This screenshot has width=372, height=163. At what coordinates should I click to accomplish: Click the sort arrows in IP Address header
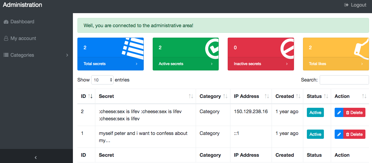(x=267, y=96)
